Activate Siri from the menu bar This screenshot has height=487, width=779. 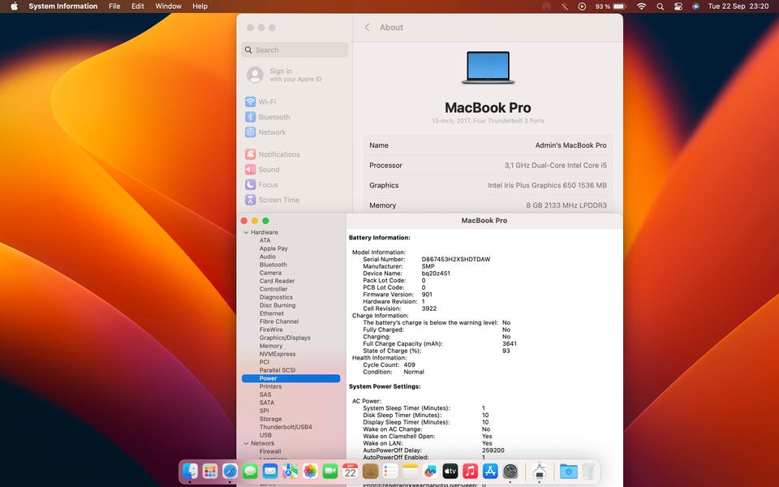click(x=695, y=6)
